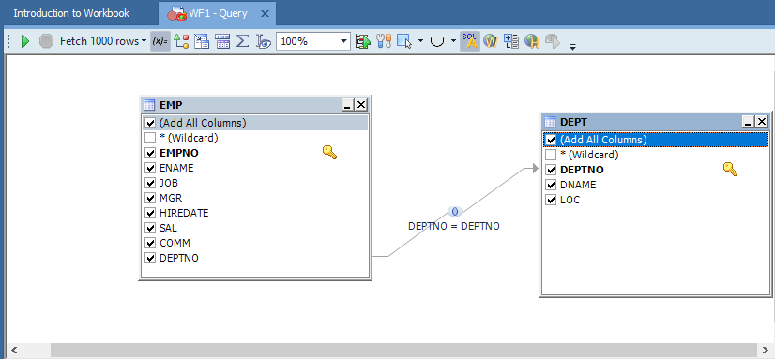Uncheck DEPT (Add All Columns) checkbox
The image size is (775, 359).
[x=551, y=140]
